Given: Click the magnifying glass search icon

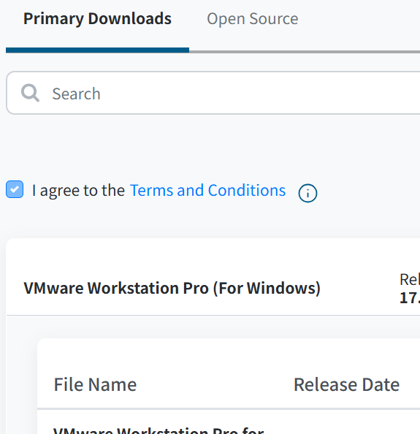Looking at the screenshot, I should tap(30, 93).
